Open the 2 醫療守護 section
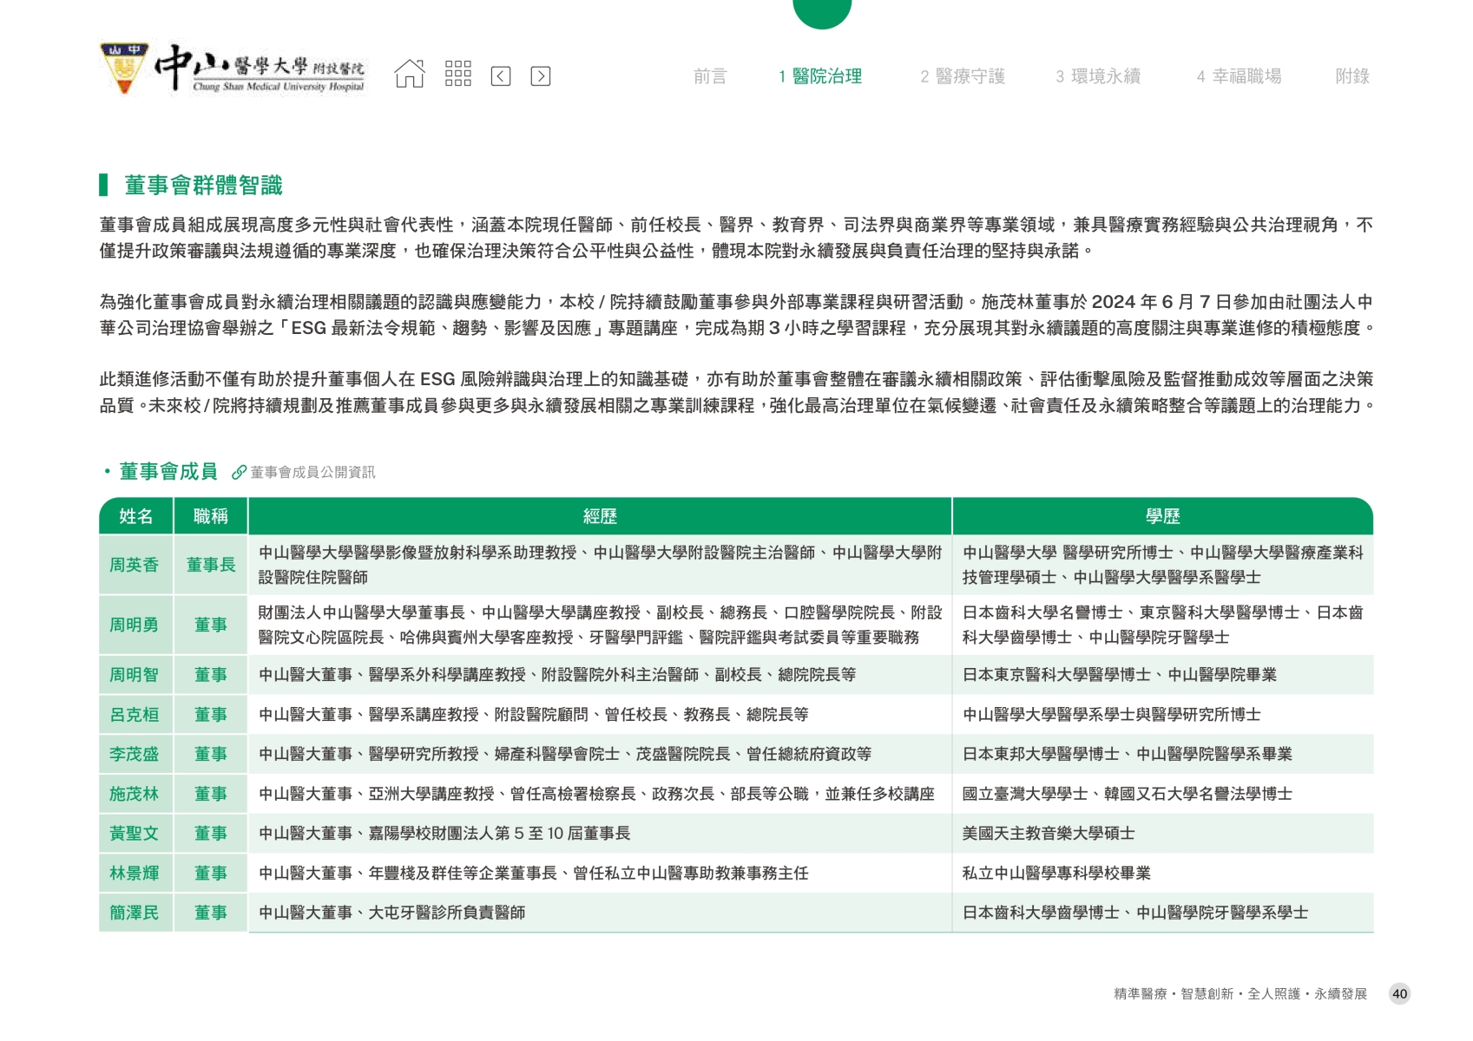Image resolution: width=1473 pixels, height=1041 pixels. pyautogui.click(x=962, y=76)
